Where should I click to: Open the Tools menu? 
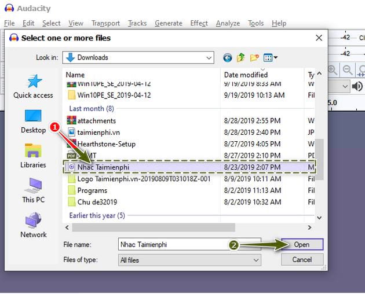click(256, 23)
